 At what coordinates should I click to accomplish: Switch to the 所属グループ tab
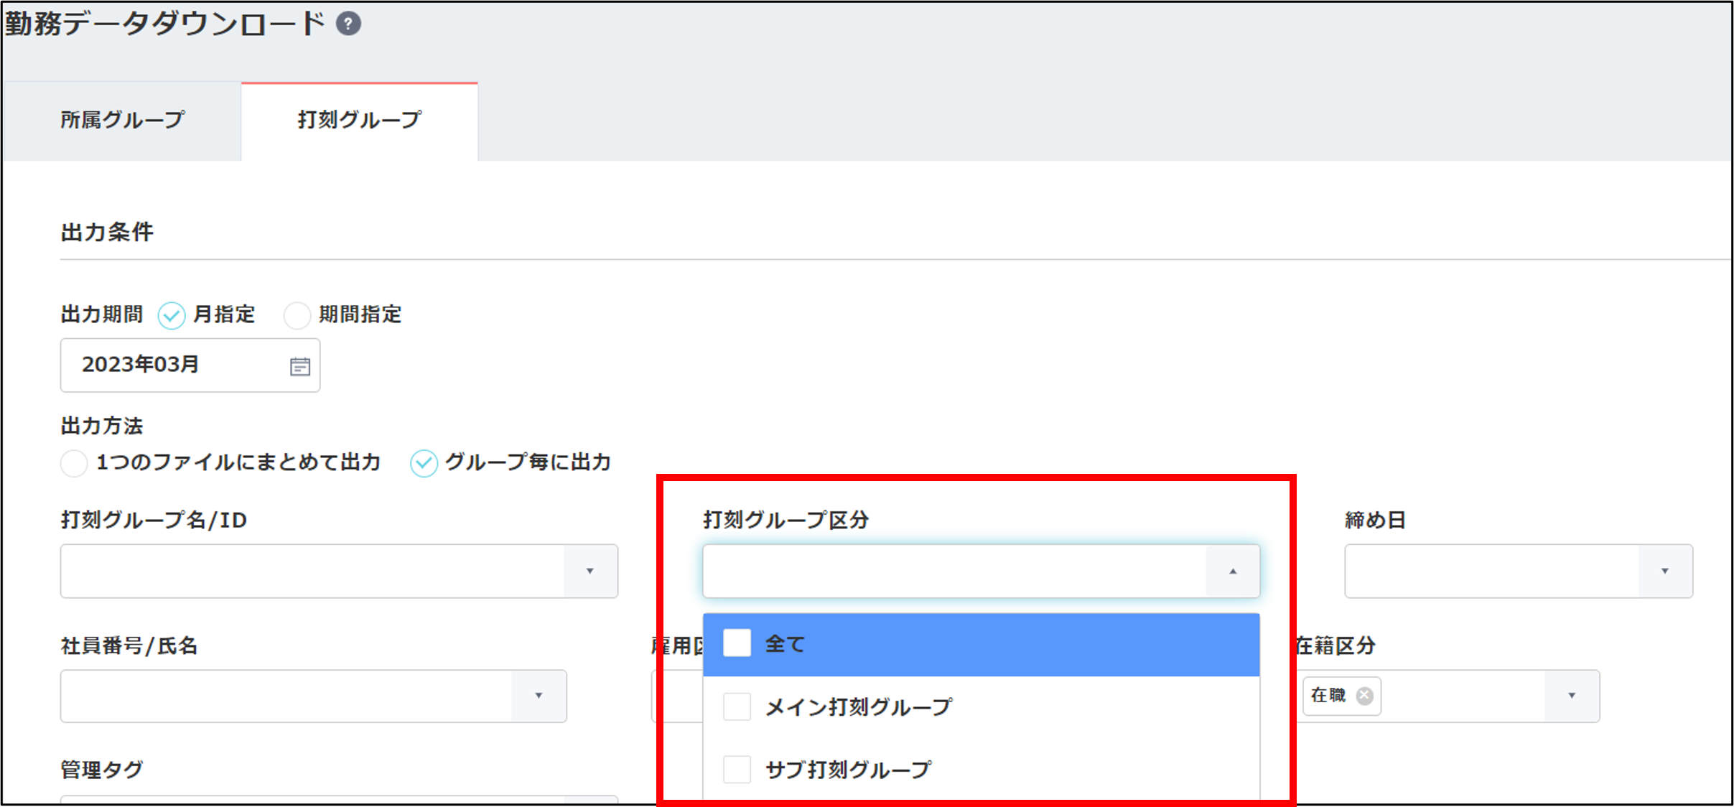click(x=122, y=120)
